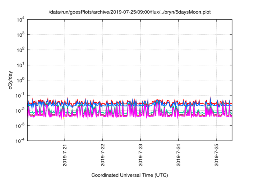Click the 10^0 y-axis tick label
The height and width of the screenshot is (179, 256).
click(x=20, y=80)
